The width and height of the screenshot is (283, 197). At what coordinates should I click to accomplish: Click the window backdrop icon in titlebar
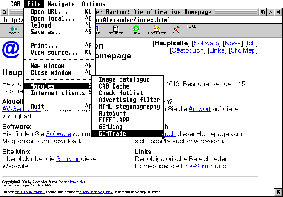pos(263,12)
